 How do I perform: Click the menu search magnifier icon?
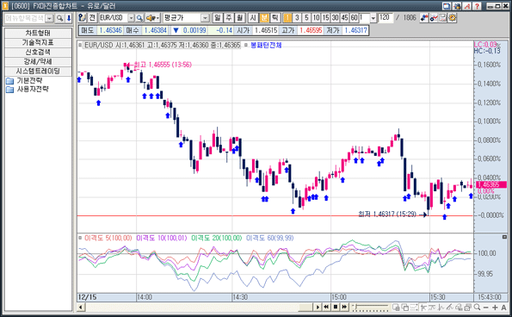(x=59, y=18)
